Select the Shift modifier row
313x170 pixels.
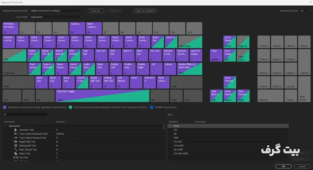click(228, 138)
